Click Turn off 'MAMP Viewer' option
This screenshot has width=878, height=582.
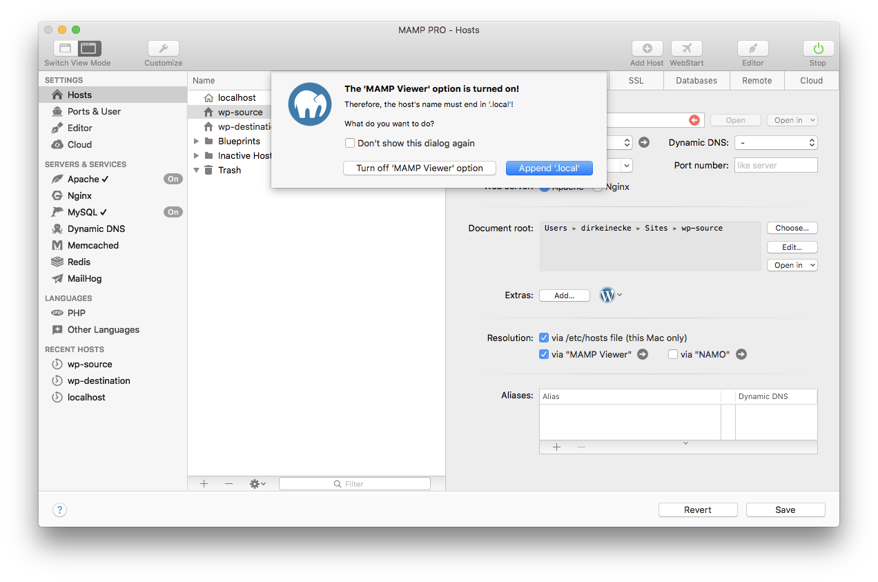click(420, 168)
